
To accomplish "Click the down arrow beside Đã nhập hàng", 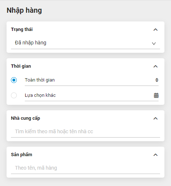I will coord(154,43).
